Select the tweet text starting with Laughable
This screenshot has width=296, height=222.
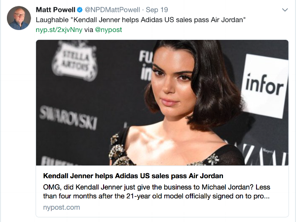[141, 20]
